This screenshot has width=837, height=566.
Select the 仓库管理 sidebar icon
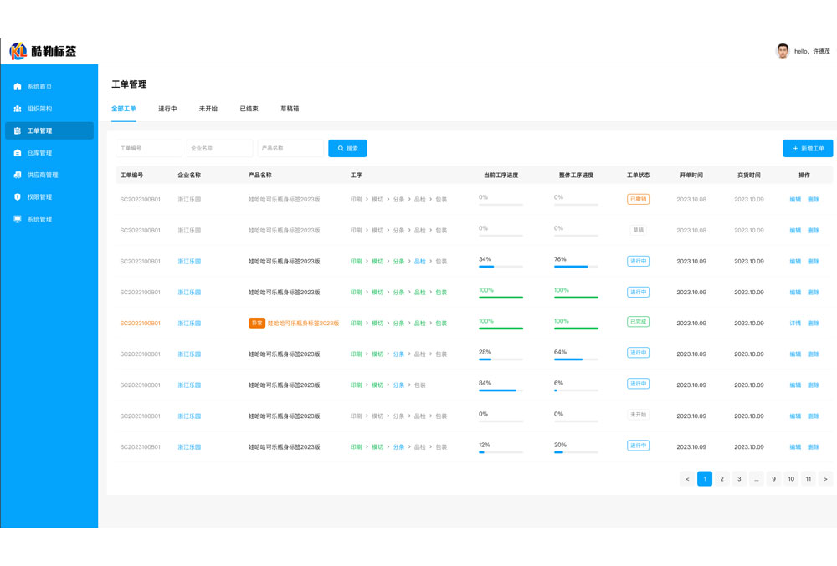[x=18, y=153]
